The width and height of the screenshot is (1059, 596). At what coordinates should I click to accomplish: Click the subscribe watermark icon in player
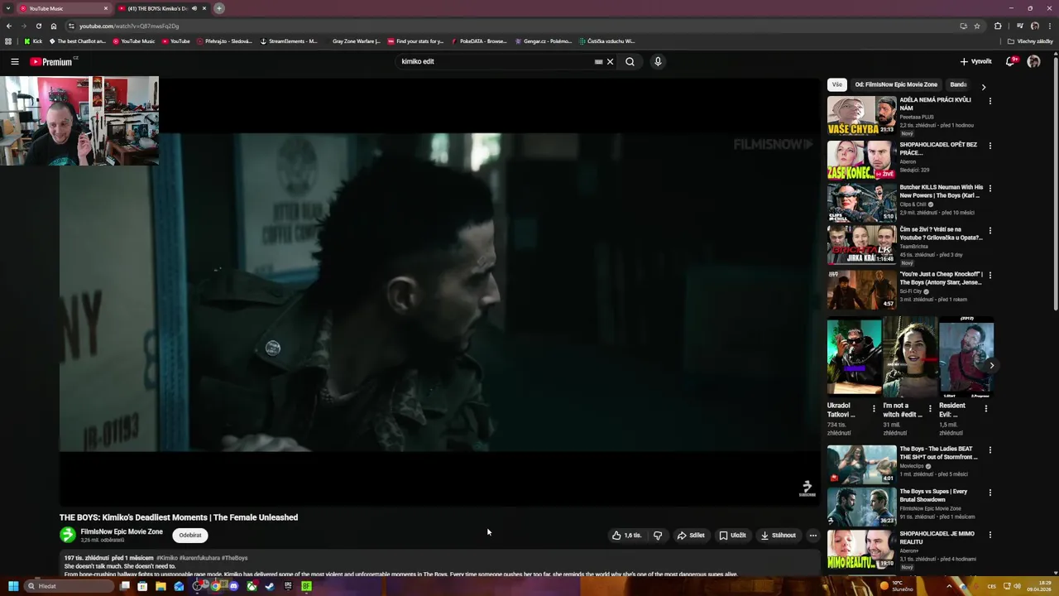tap(807, 488)
